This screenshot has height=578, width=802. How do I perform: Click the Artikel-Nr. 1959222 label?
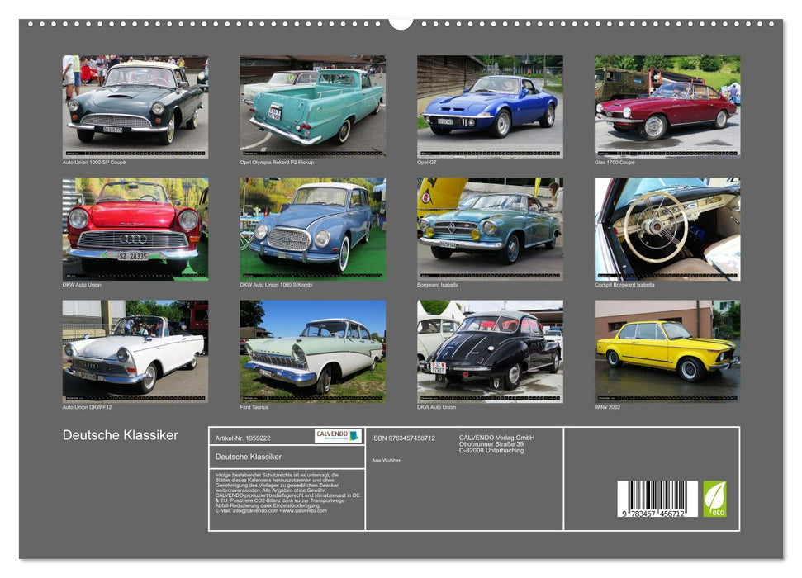[245, 436]
